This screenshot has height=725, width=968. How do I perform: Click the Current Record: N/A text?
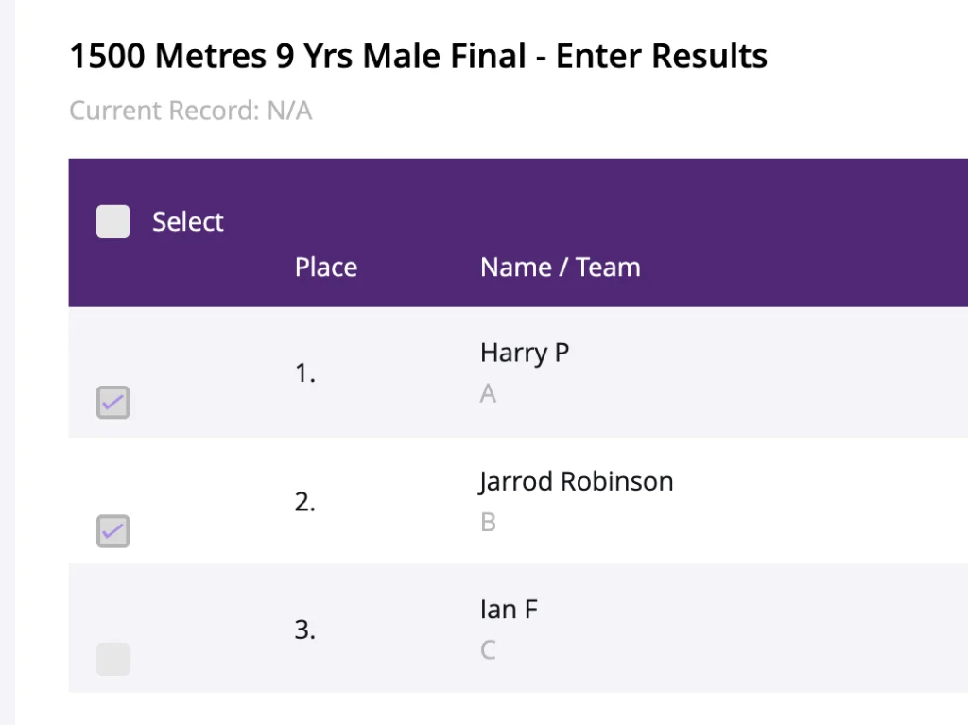point(191,112)
